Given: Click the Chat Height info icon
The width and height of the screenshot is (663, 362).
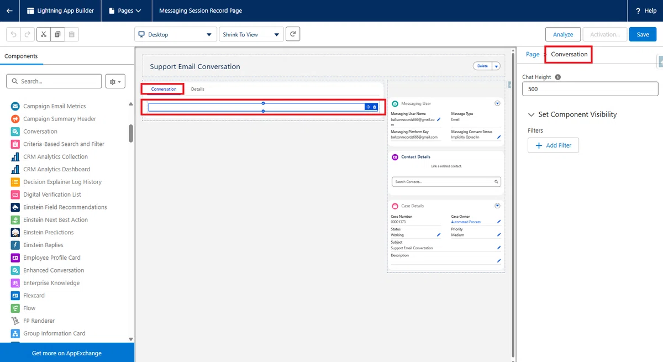Looking at the screenshot, I should pyautogui.click(x=558, y=77).
